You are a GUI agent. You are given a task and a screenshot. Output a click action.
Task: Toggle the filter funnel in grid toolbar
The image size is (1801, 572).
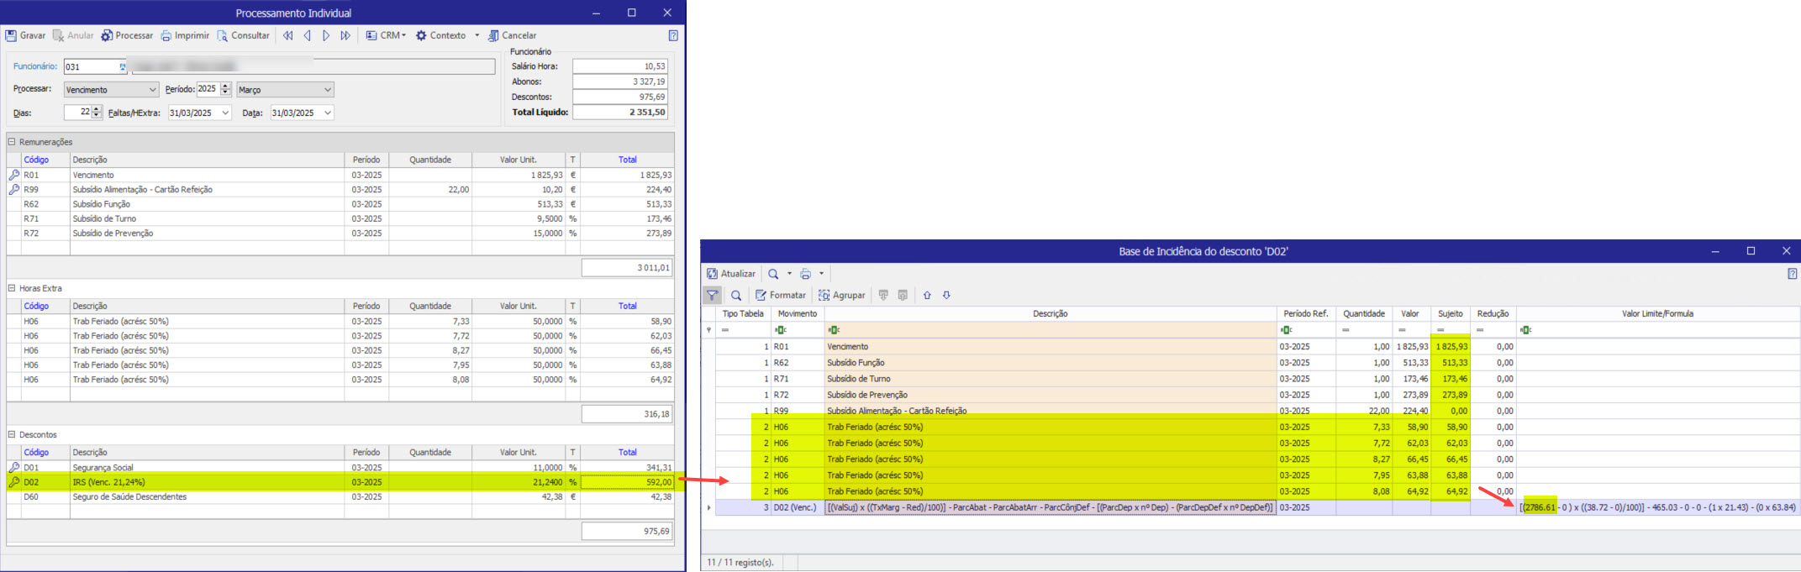(712, 296)
